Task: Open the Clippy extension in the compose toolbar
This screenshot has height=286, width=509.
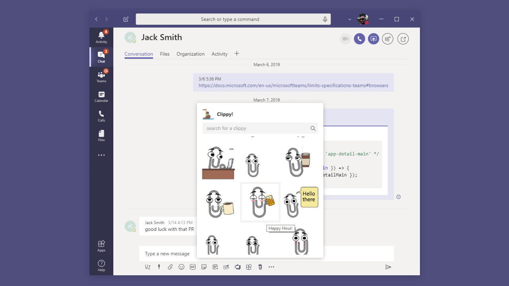Action: [x=260, y=267]
